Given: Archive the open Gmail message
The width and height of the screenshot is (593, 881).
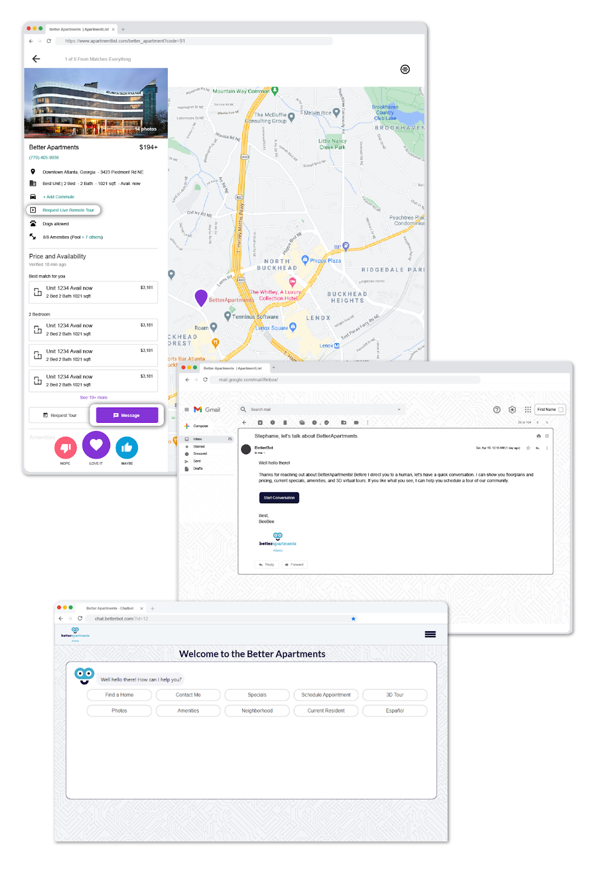Looking at the screenshot, I should point(260,422).
